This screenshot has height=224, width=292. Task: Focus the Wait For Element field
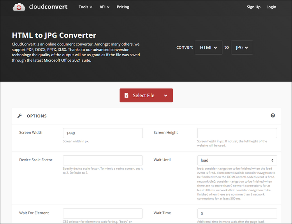(103, 213)
